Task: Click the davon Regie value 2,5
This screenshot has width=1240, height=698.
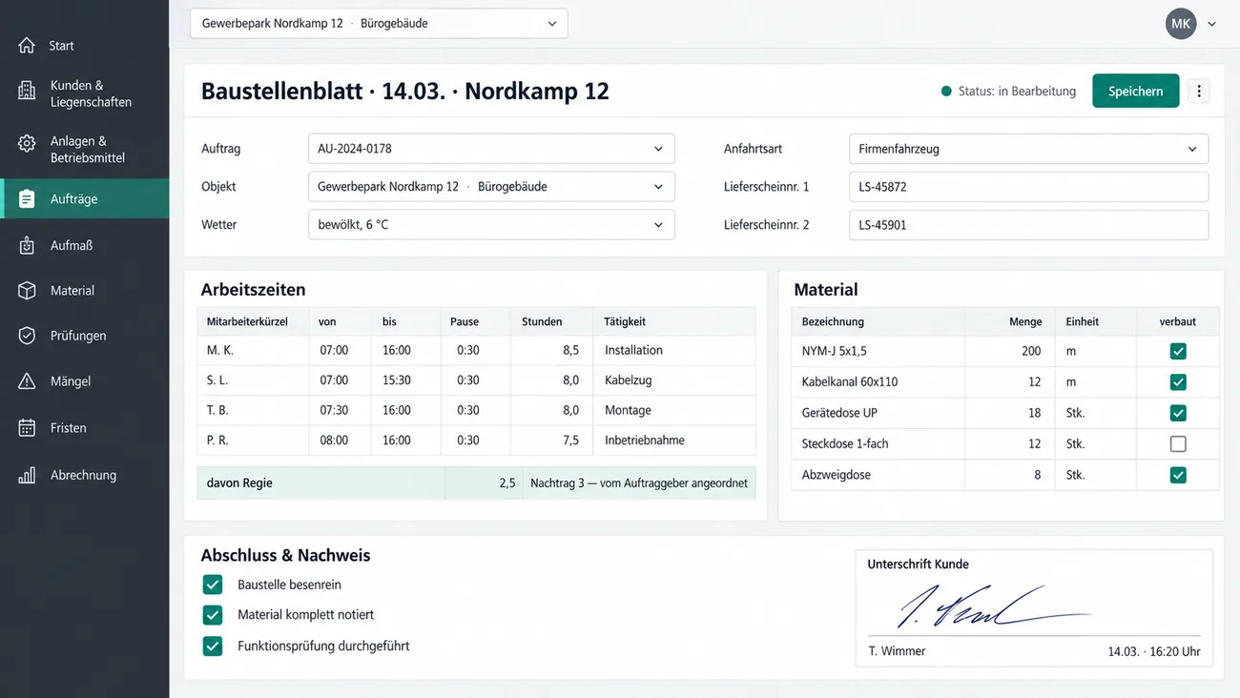Action: tap(507, 483)
